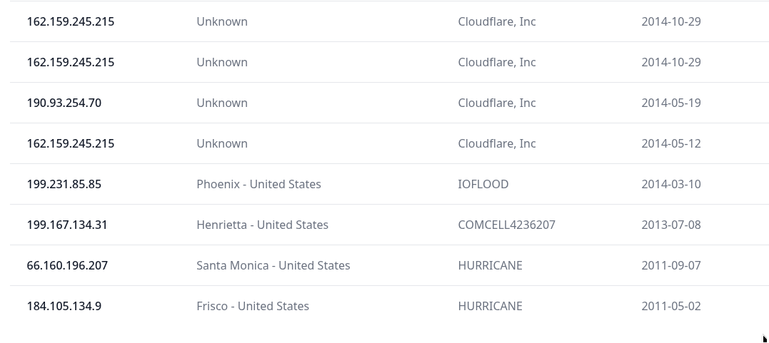Select the Frisco - United States cell
This screenshot has width=769, height=343.
(x=253, y=306)
